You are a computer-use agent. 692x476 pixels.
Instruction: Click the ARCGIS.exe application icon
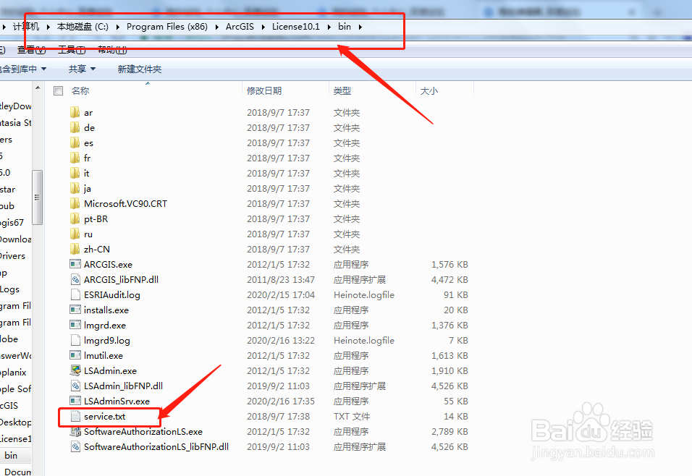75,264
